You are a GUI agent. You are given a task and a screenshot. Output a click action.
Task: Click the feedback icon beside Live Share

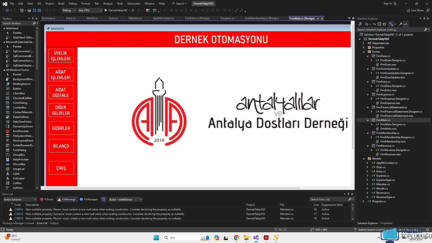428,10
